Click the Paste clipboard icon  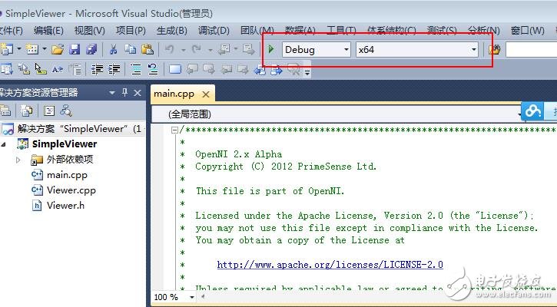(x=146, y=49)
